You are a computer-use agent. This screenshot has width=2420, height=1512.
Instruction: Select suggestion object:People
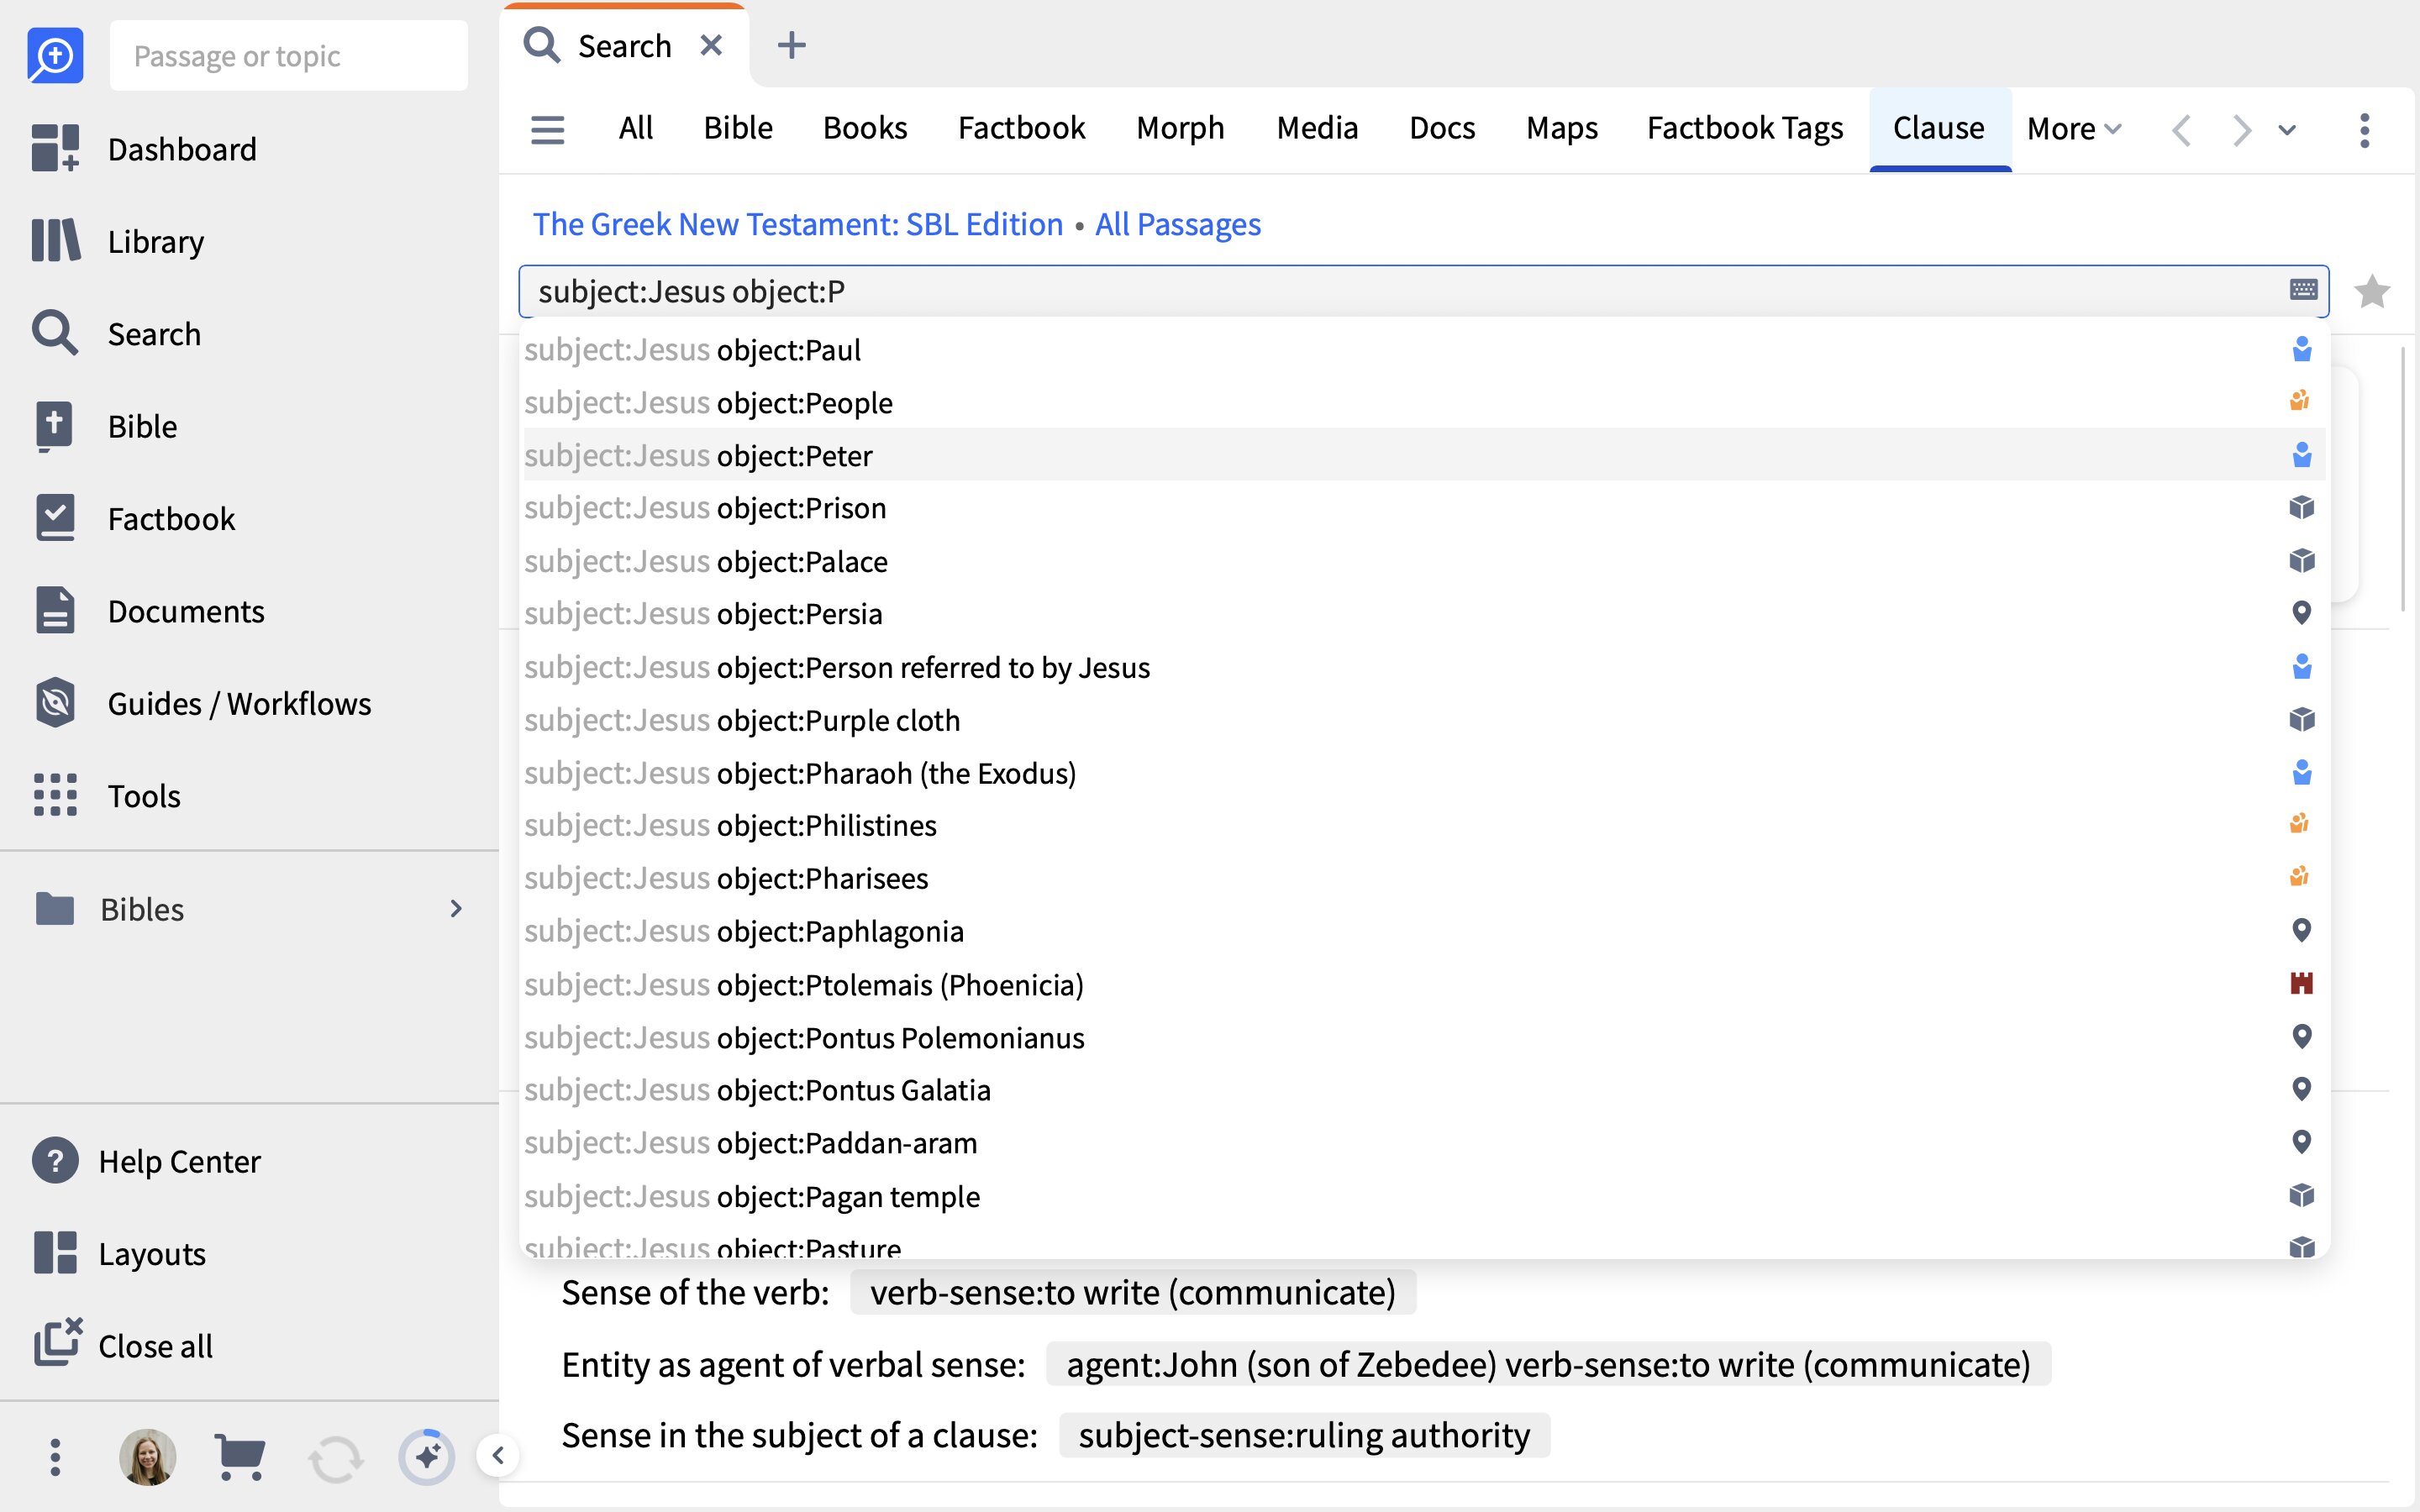[x=1424, y=402]
